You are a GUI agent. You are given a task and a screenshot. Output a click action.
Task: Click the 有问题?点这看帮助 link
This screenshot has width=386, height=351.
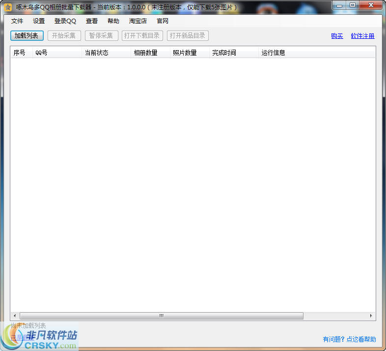349,339
